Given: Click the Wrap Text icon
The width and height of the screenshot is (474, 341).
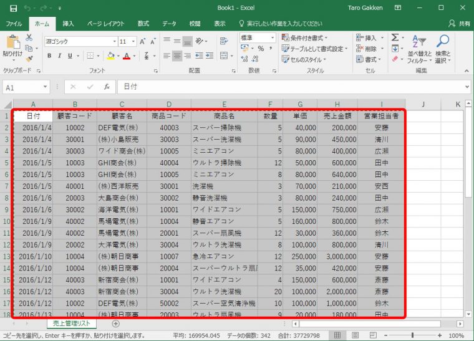Looking at the screenshot, I should coord(224,41).
